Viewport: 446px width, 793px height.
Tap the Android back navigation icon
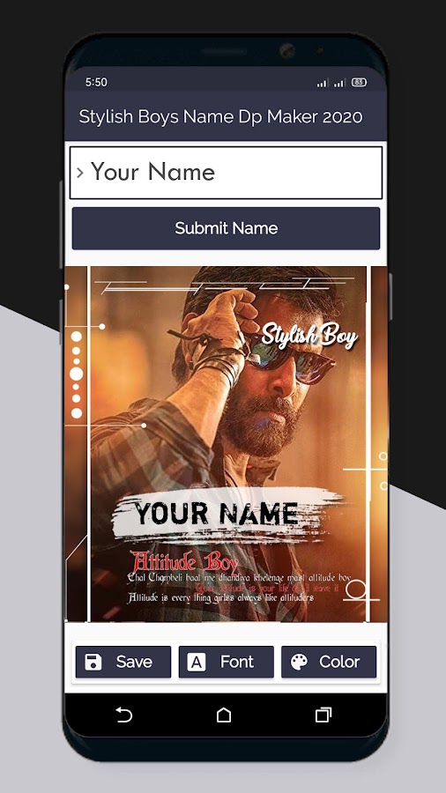[123, 715]
